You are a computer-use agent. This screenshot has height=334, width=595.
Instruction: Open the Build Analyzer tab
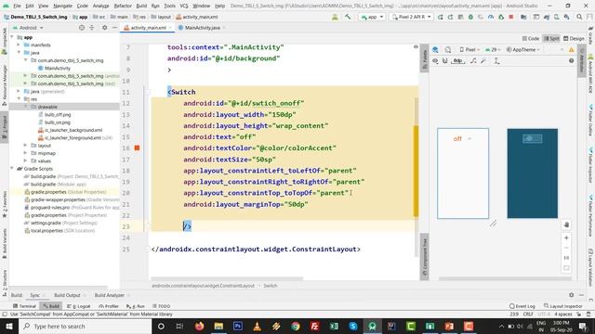(x=110, y=295)
